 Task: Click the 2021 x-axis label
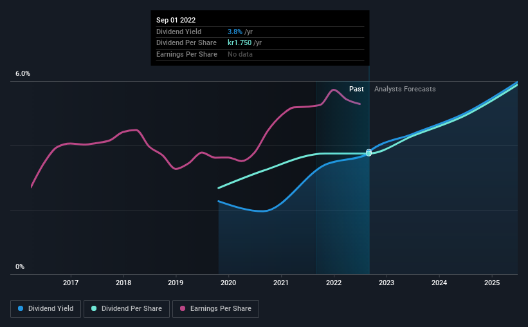281,283
